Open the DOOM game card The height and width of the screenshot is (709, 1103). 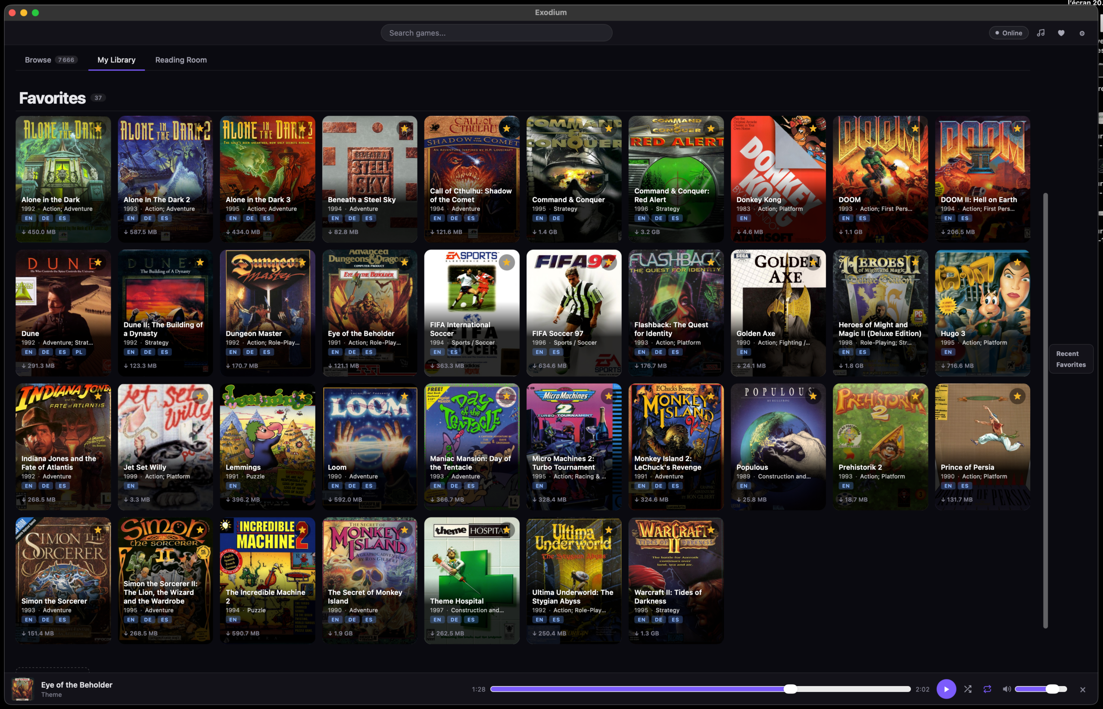[x=880, y=179]
